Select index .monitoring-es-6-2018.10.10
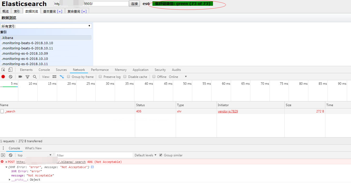Viewport: 351px width, 183px height. [x=46, y=59]
